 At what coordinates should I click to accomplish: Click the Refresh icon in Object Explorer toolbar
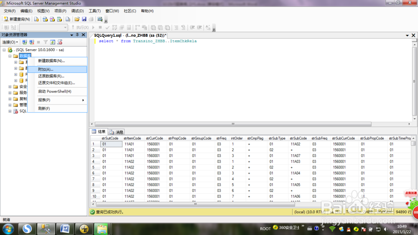pyautogui.click(x=53, y=42)
